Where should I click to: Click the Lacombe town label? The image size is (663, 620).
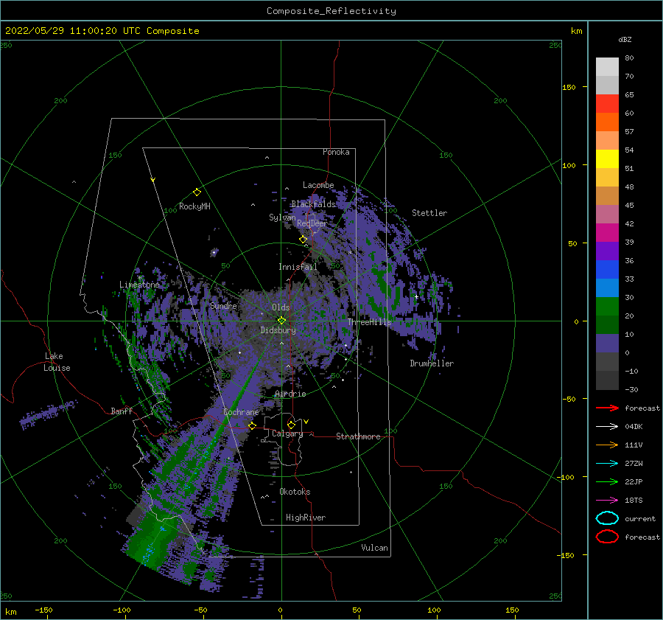(318, 185)
